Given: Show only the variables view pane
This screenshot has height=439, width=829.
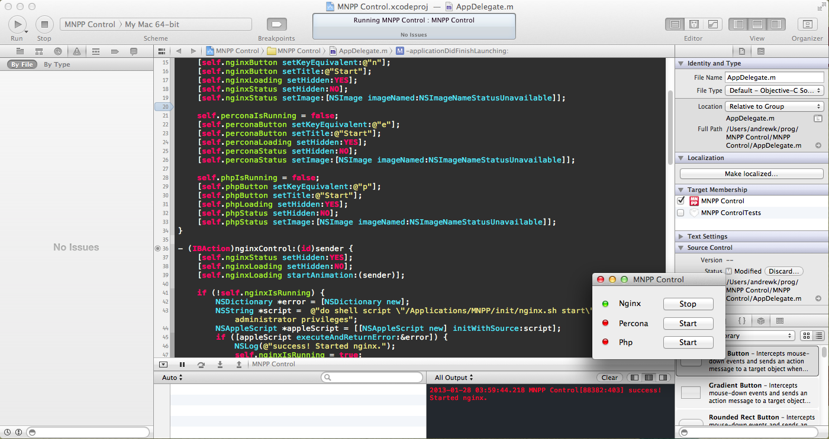Looking at the screenshot, I should (x=635, y=378).
